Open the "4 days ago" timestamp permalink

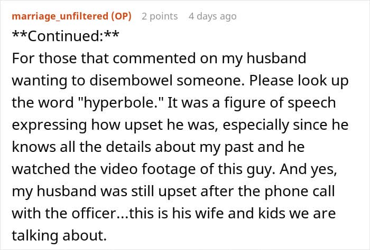212,16
